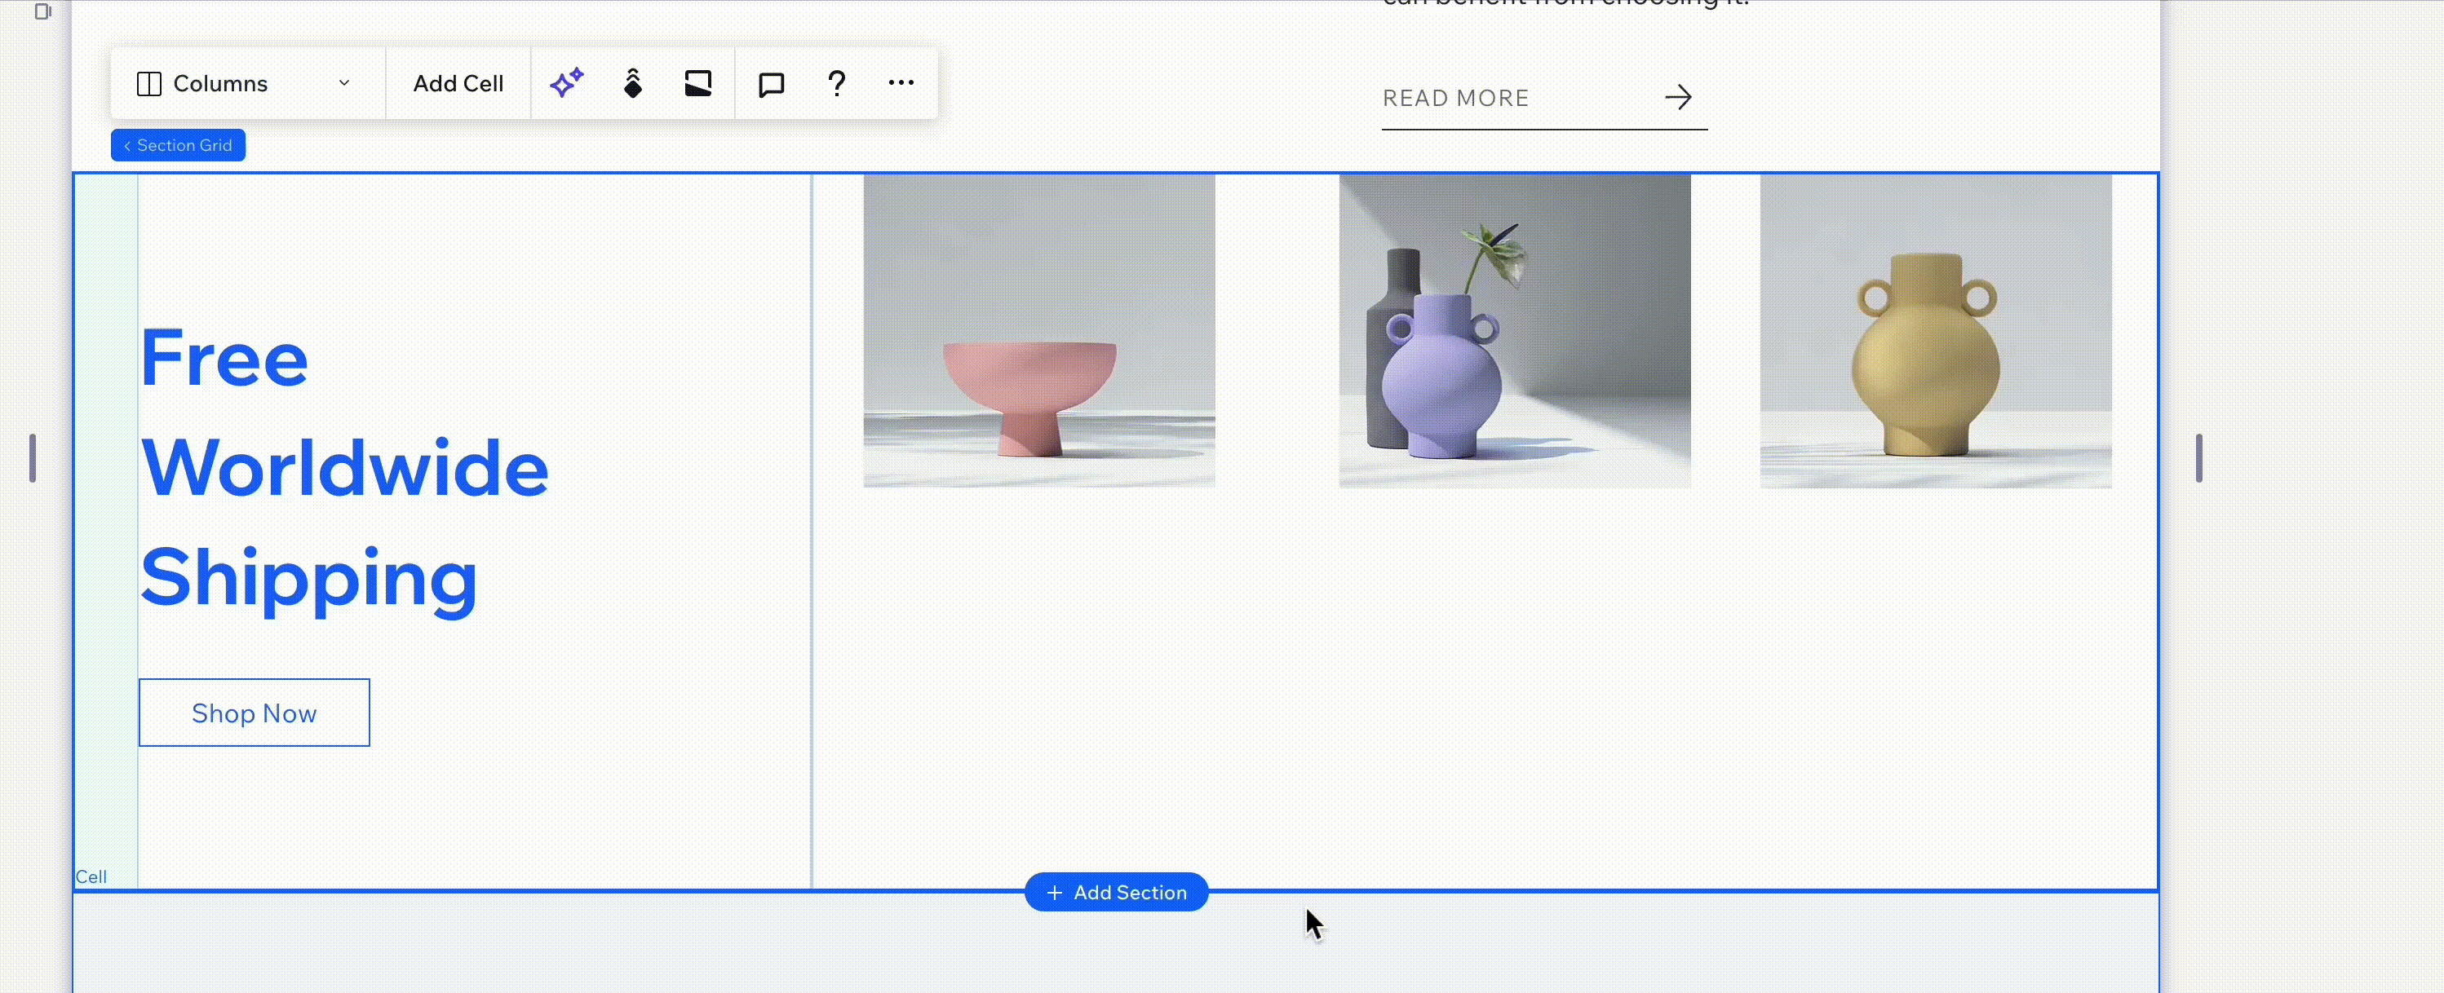Grab the right canvas resize handle
The width and height of the screenshot is (2444, 993).
[2198, 458]
